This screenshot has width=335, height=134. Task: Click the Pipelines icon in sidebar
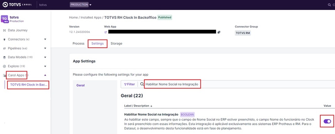(x=4, y=48)
